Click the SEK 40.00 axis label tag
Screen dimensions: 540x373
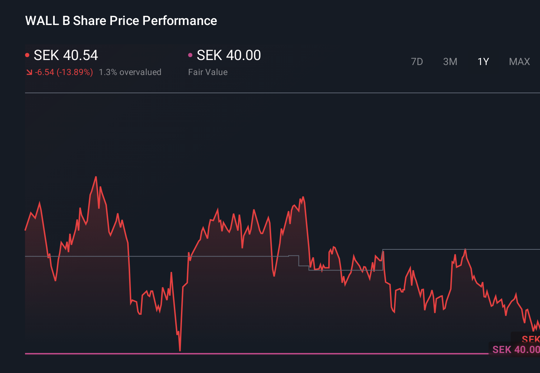pos(514,349)
